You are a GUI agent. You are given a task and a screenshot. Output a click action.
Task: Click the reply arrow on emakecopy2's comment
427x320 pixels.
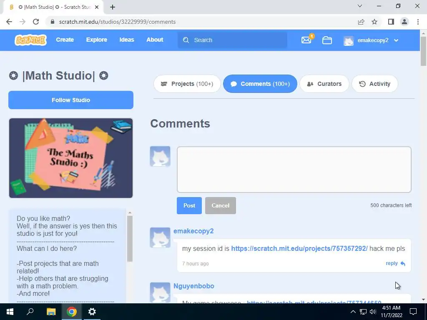tap(403, 263)
